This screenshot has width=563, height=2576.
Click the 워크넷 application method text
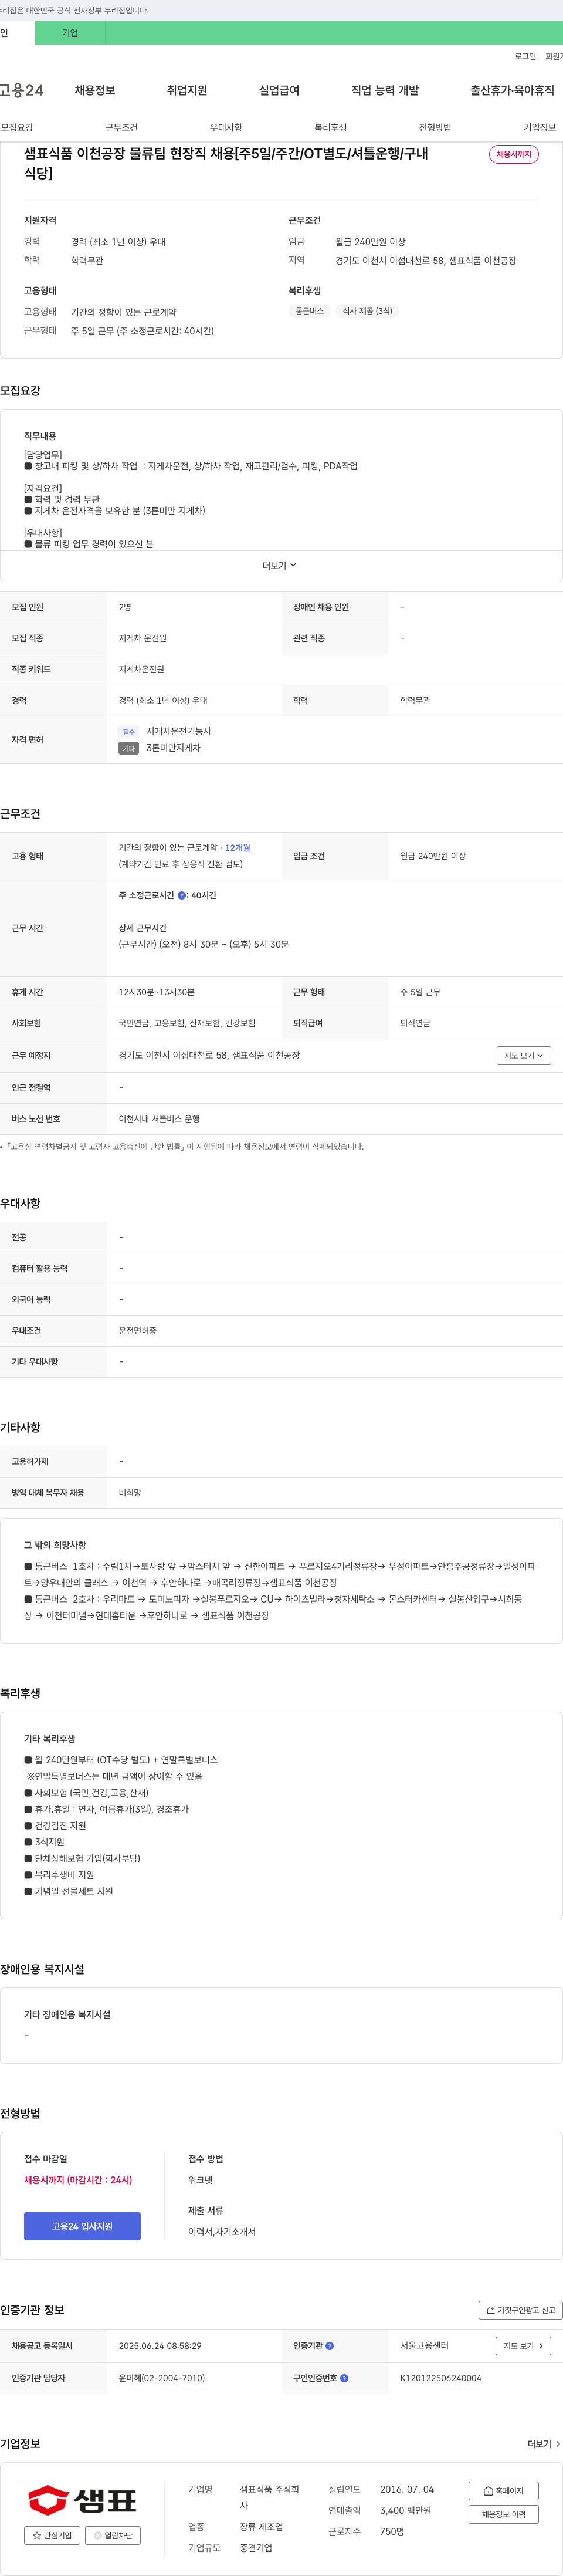[x=200, y=2180]
